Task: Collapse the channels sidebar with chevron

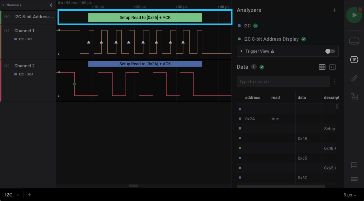Action: pyautogui.click(x=51, y=5)
